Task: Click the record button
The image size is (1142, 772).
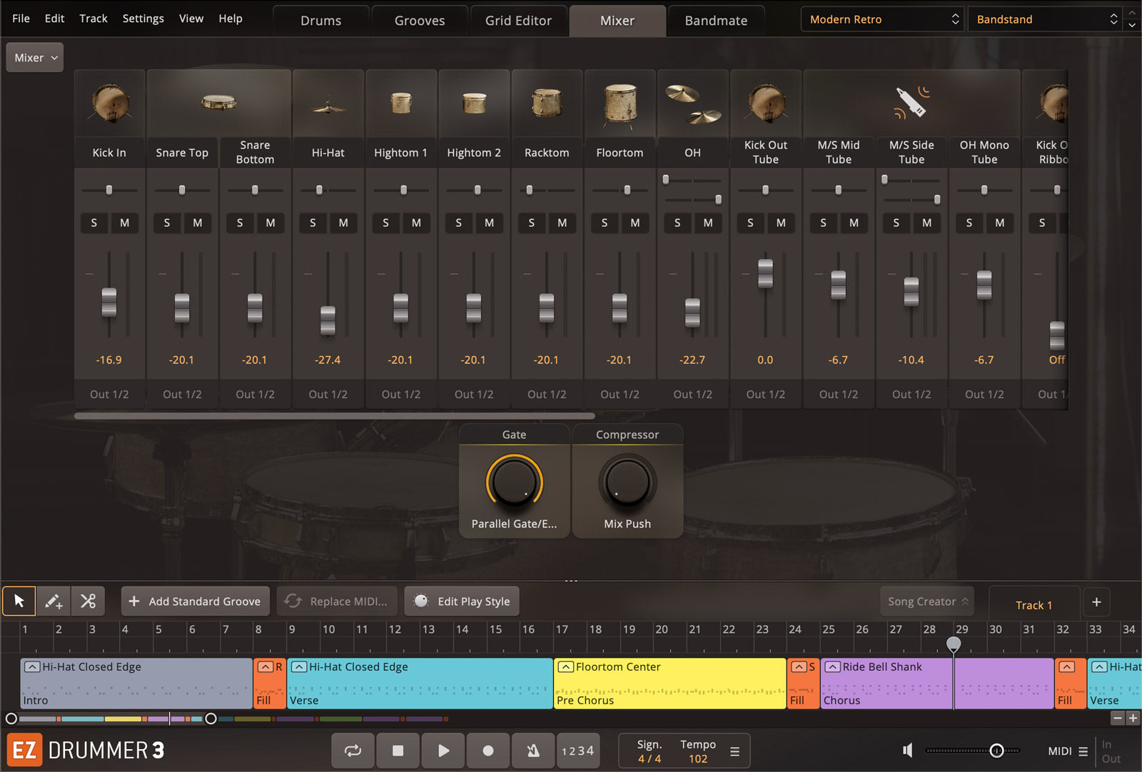Action: point(488,751)
